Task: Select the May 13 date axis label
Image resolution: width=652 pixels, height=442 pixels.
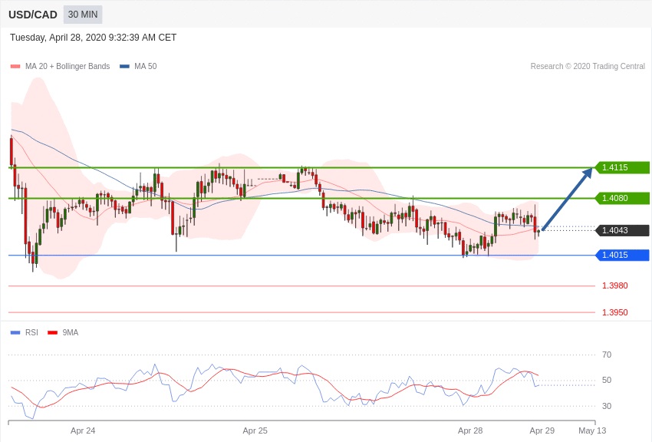Action: tap(591, 430)
